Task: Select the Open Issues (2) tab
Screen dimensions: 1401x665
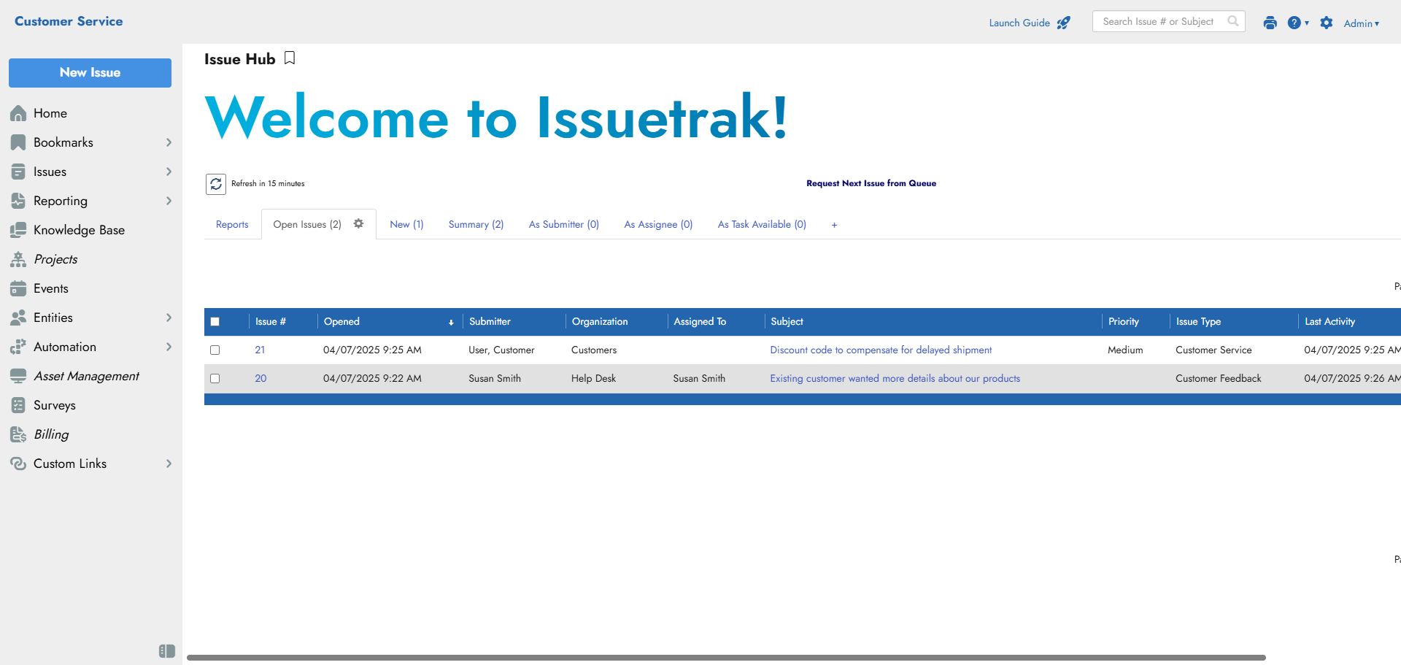Action: click(307, 225)
